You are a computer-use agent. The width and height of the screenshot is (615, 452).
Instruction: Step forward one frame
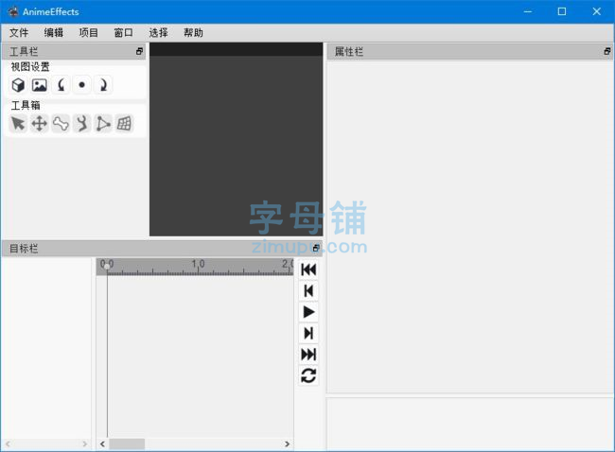pyautogui.click(x=308, y=333)
